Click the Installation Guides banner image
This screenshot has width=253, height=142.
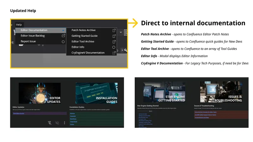coord(96,93)
